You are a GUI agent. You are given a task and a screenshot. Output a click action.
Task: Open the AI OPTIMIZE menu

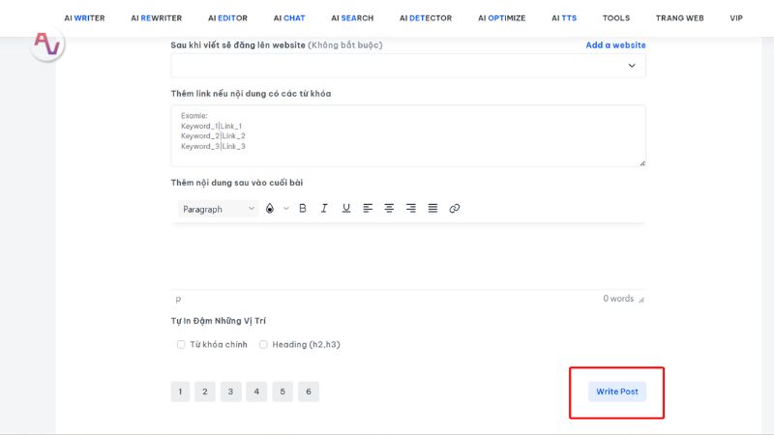pos(501,18)
